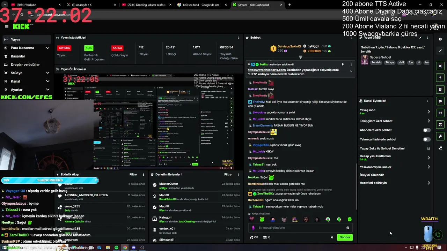Click the volume icon in system tray
Viewport: 447px width, 251px height.
point(423,248)
